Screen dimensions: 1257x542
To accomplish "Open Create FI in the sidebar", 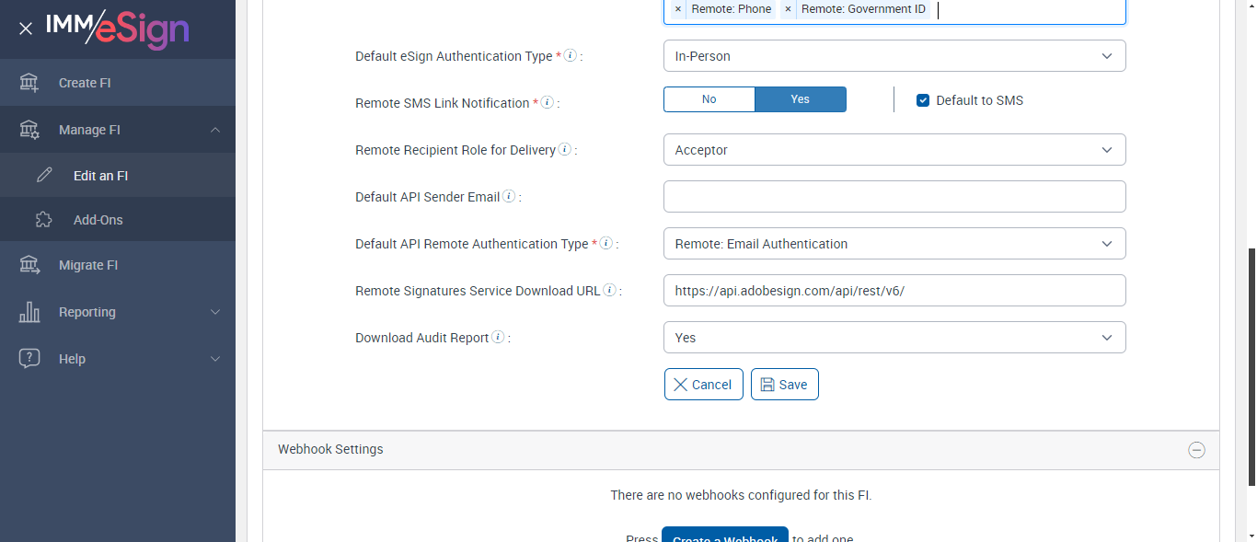I will coord(85,83).
